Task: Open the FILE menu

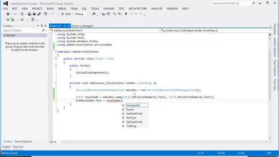Action: [6, 9]
